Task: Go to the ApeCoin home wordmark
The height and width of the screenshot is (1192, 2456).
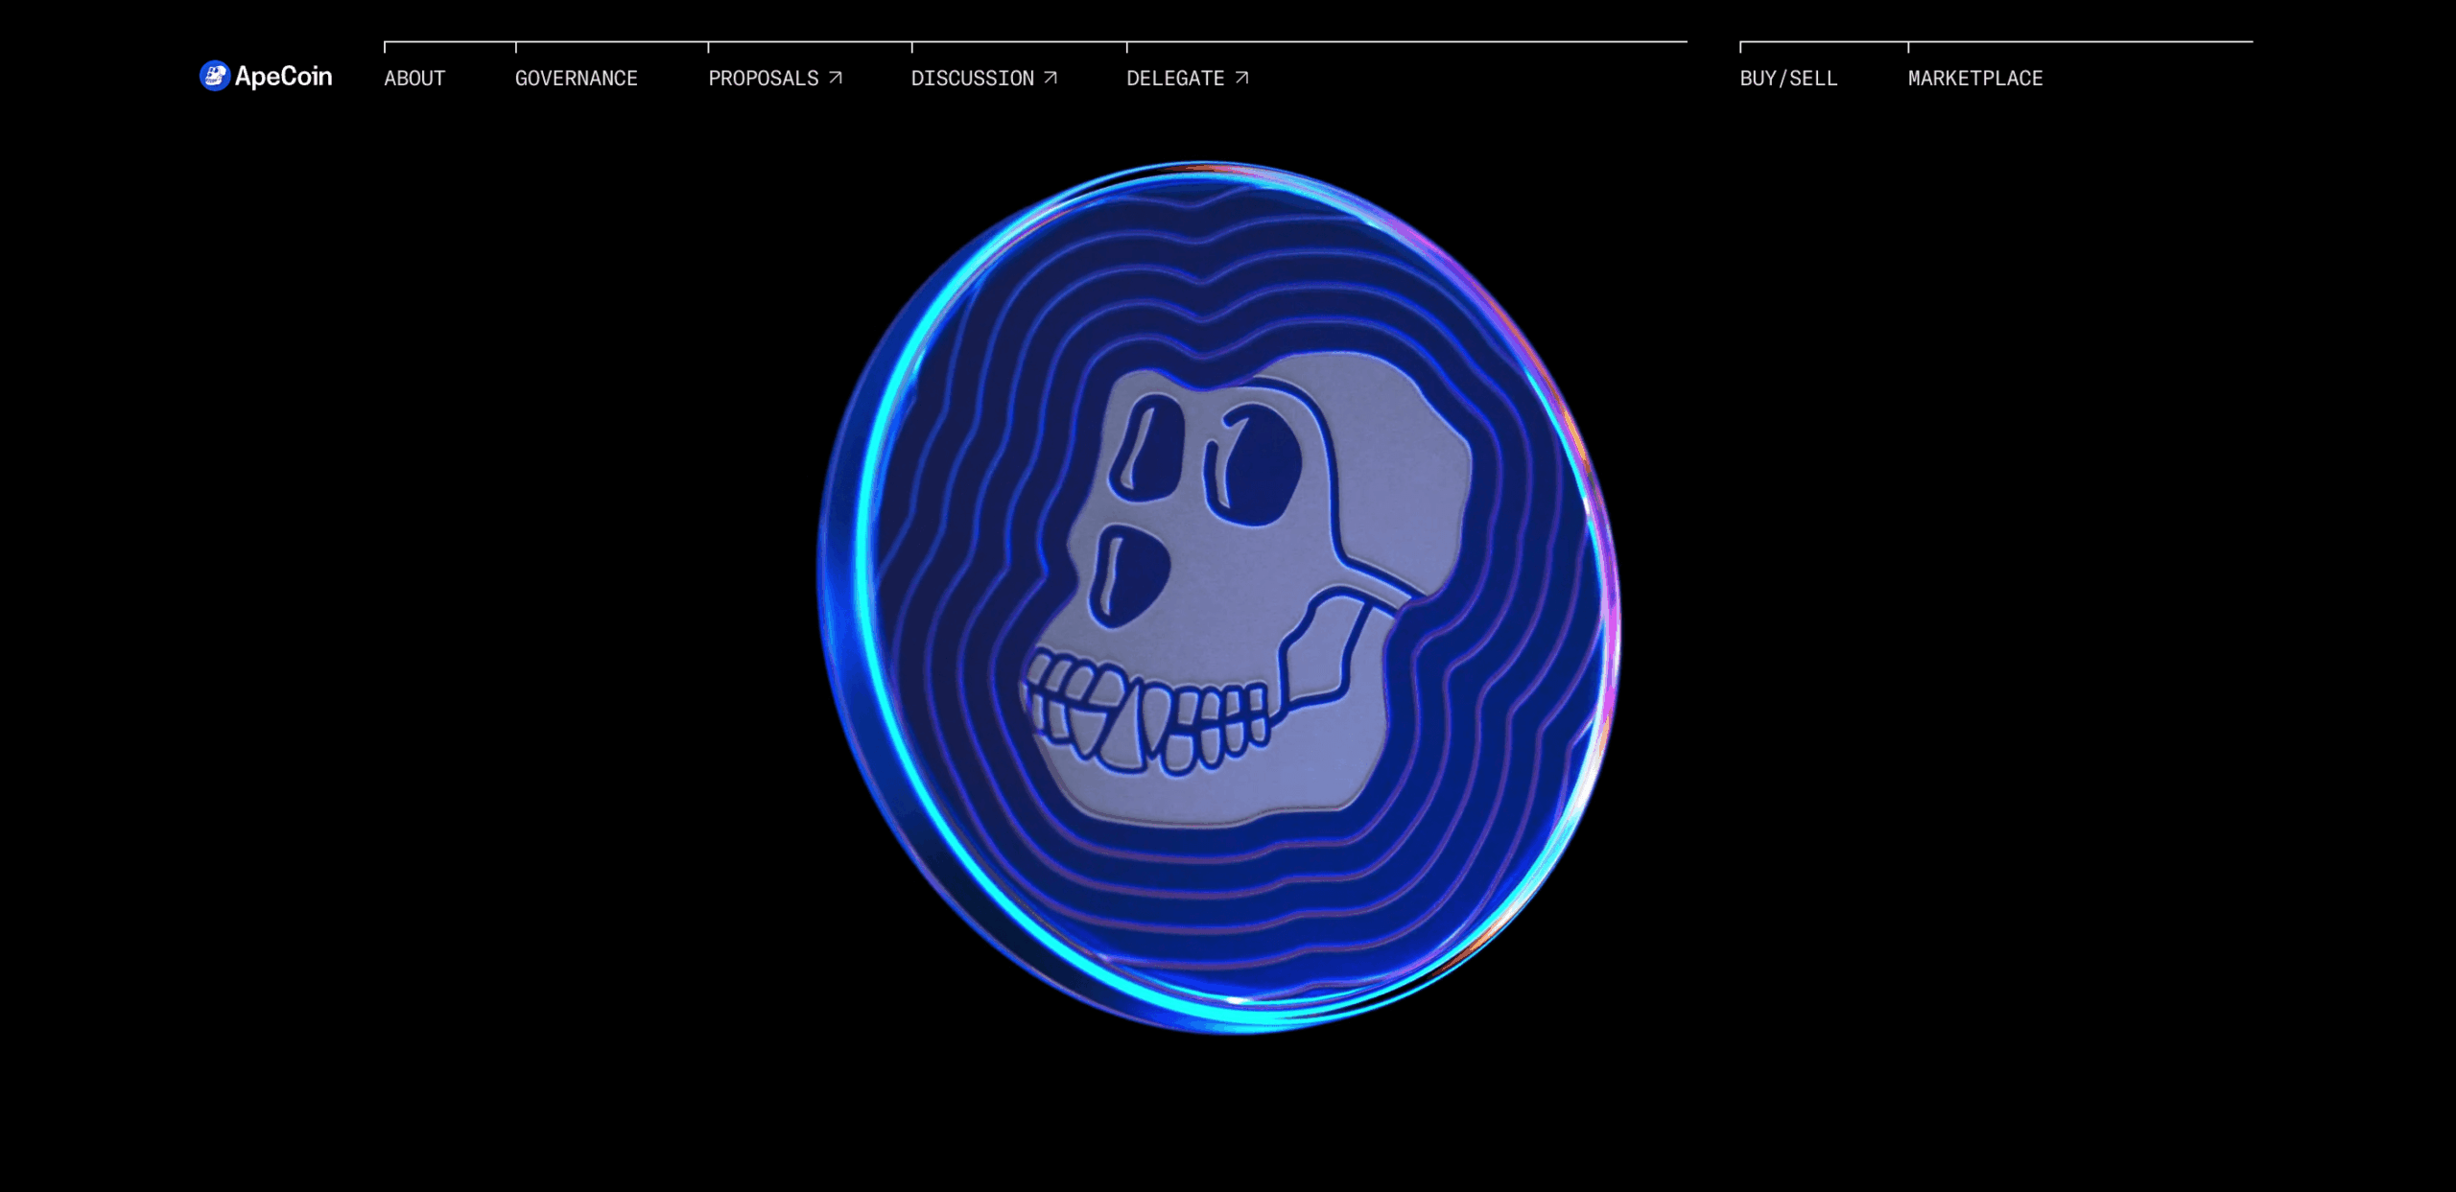Action: click(x=283, y=77)
